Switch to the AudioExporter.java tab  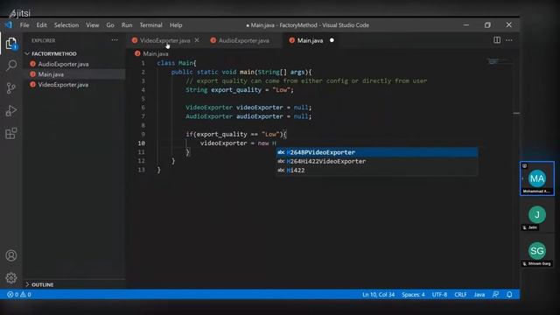coord(244,40)
